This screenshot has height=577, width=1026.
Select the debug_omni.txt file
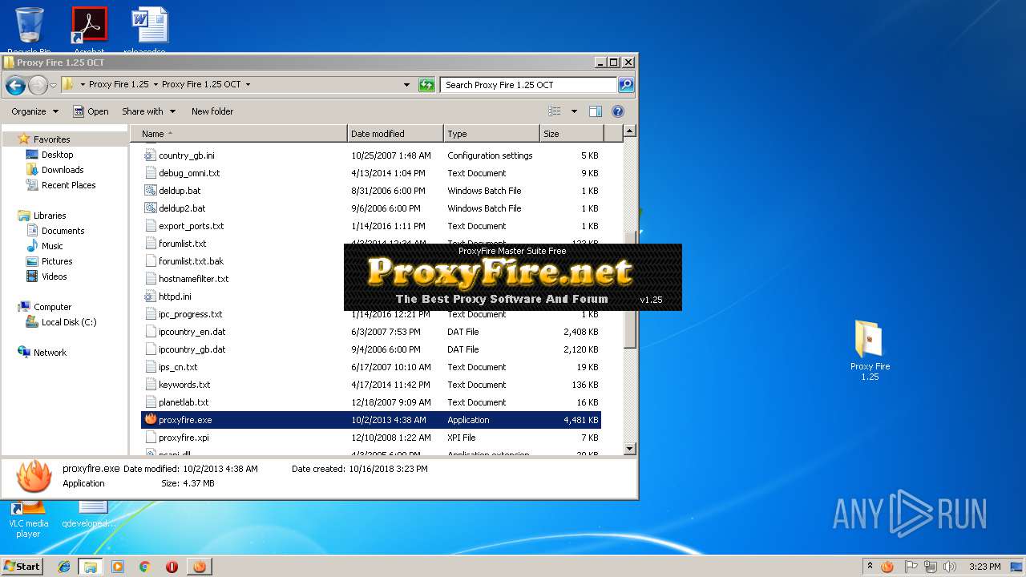371,173
